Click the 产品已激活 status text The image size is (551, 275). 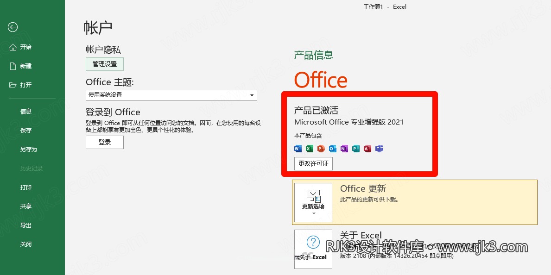pyautogui.click(x=316, y=110)
